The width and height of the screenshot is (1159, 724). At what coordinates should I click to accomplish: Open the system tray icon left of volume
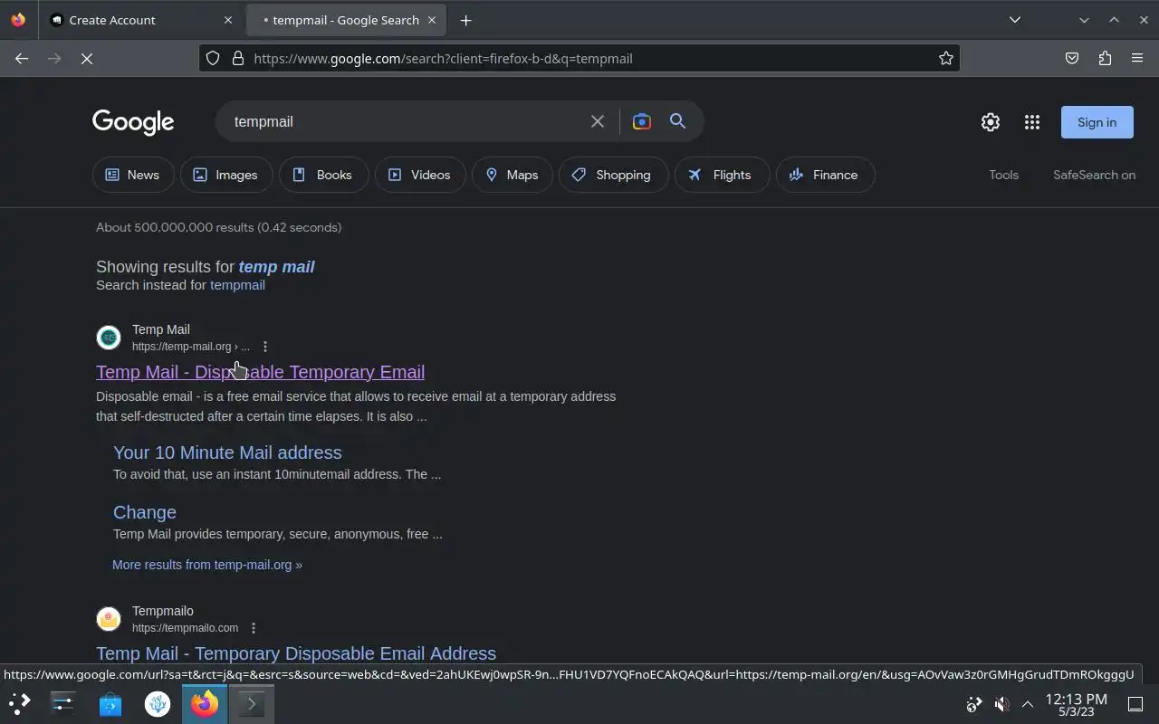coord(974,704)
